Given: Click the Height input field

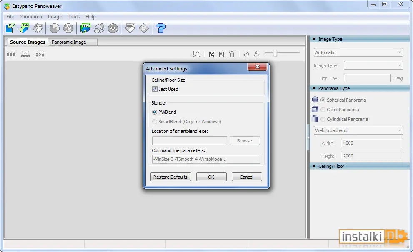Looking at the screenshot, I should point(372,156).
